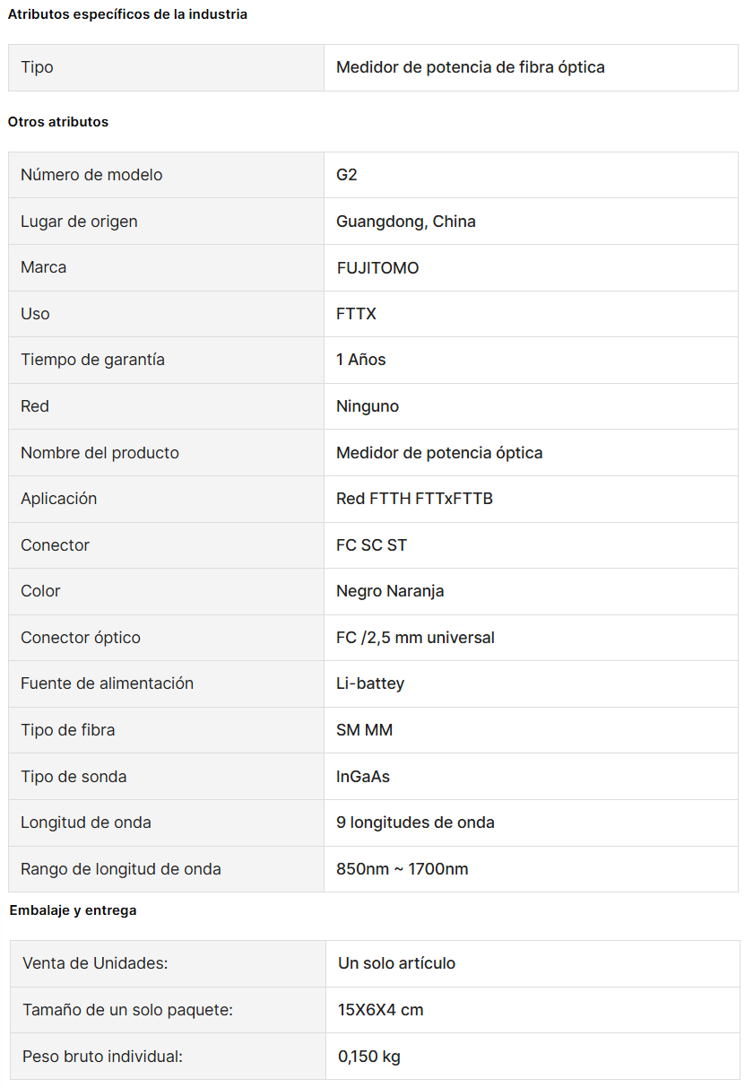Select the model number value G2
The height and width of the screenshot is (1088, 745).
347,175
